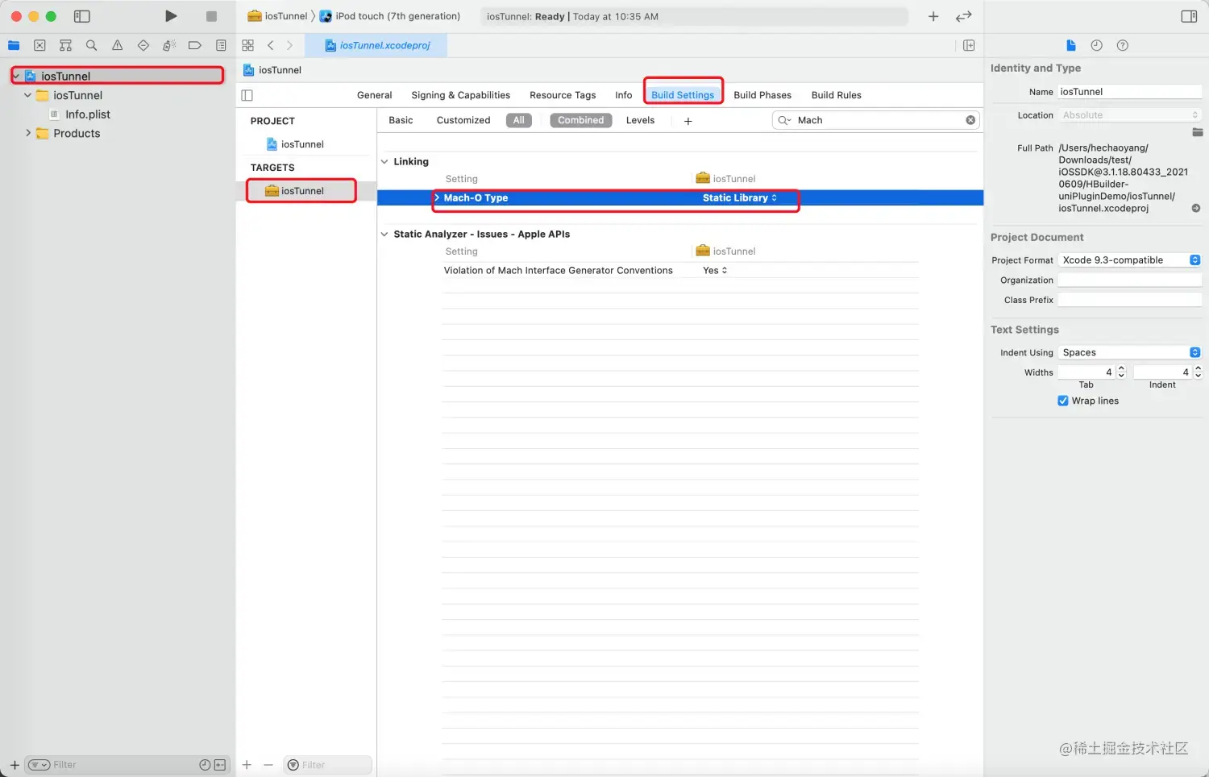The width and height of the screenshot is (1209, 777).
Task: Show the Report navigator
Action: coord(221,45)
